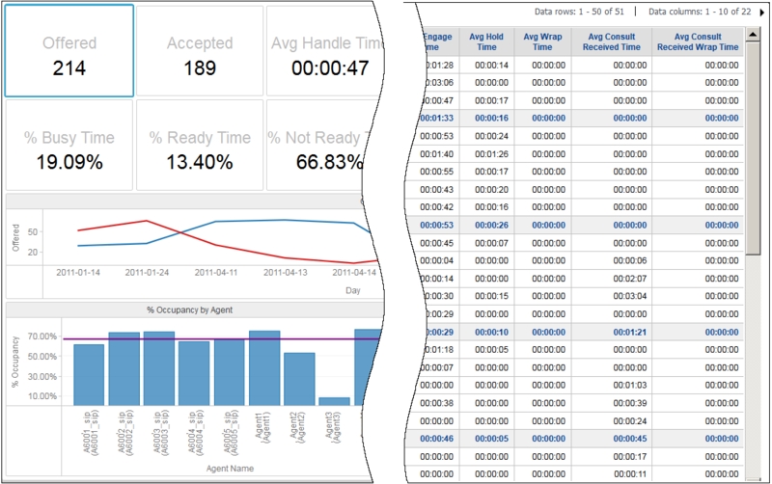Click the short Agent3 occupancy bar
The width and height of the screenshot is (772, 484).
coord(334,400)
